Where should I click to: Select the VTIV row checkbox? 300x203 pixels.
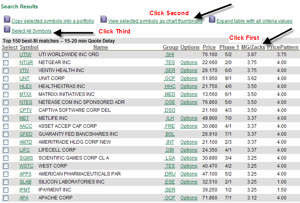tap(6, 70)
